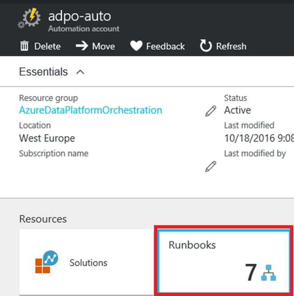Click the runbook count number 7
Image resolution: width=294 pixels, height=296 pixels.
click(x=250, y=273)
